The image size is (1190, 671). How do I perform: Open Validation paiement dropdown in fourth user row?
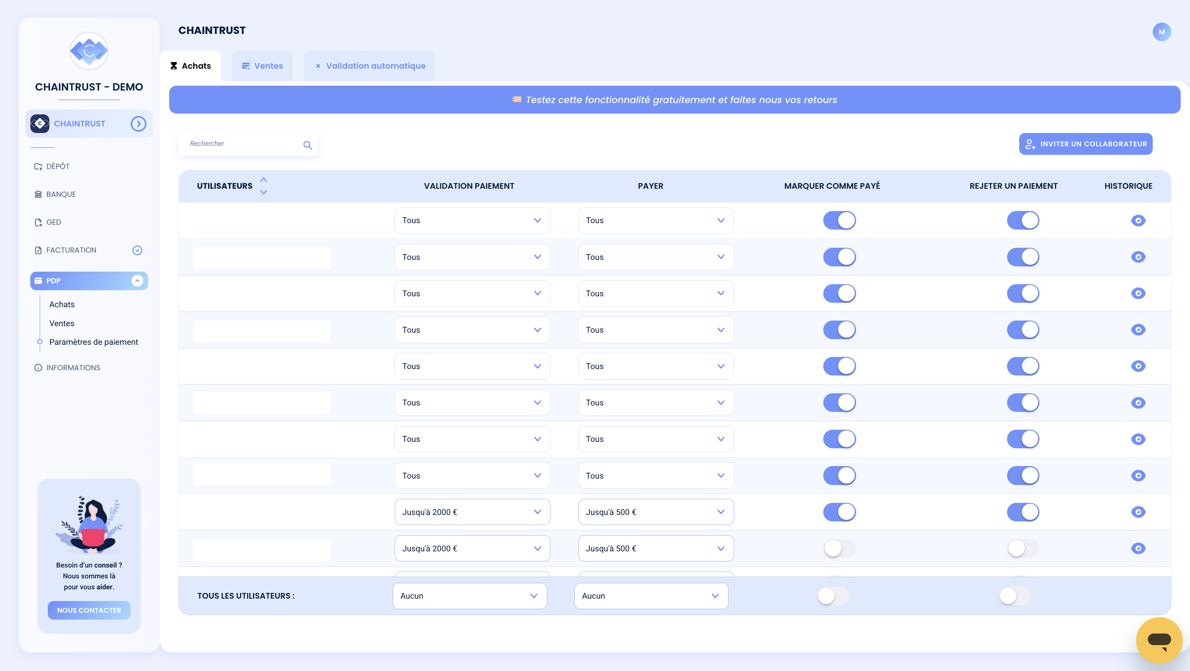[x=472, y=330]
